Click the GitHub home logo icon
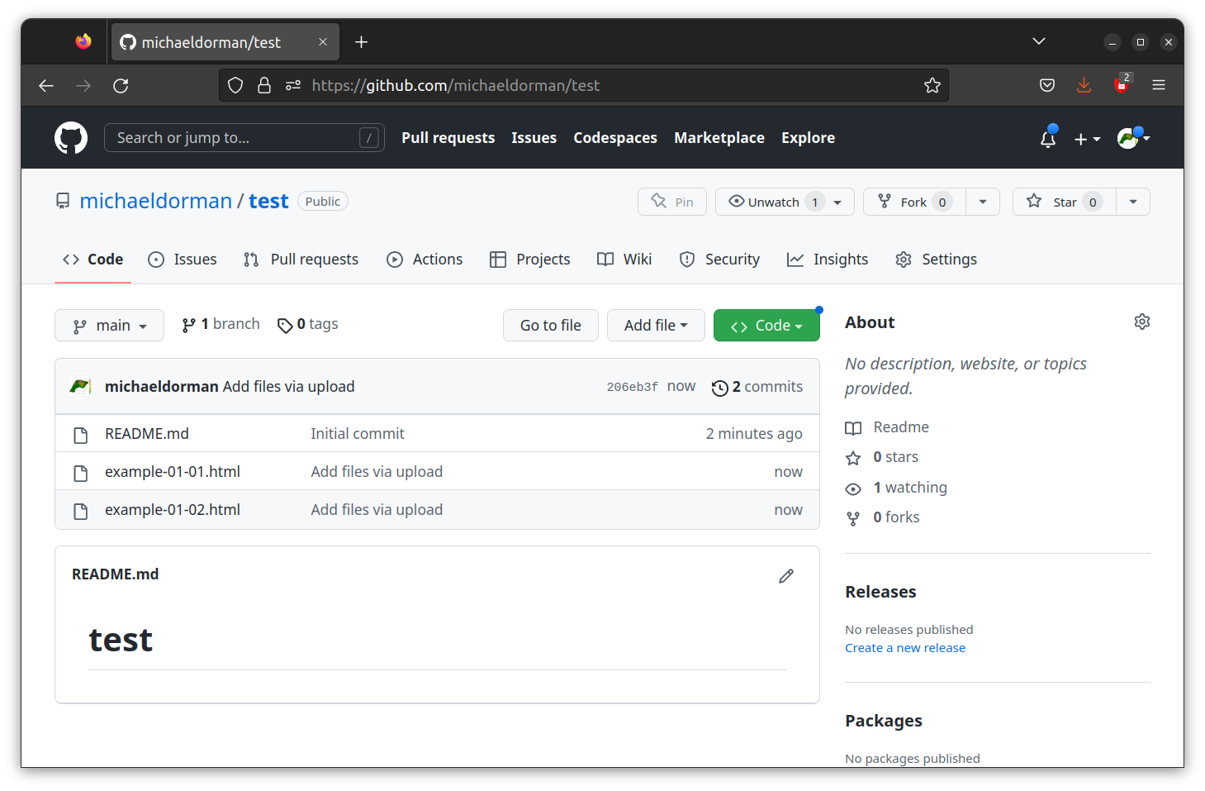Viewport: 1205px width, 791px height. (70, 137)
